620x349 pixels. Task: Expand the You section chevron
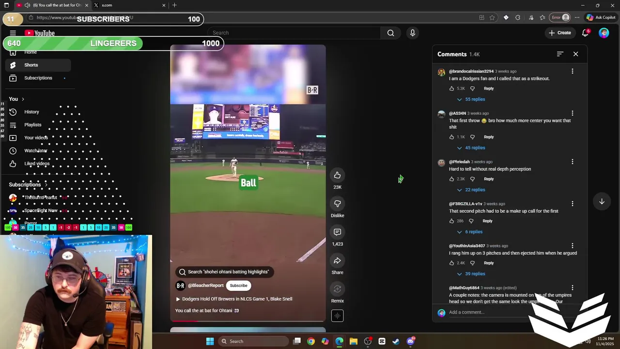pyautogui.click(x=22, y=99)
